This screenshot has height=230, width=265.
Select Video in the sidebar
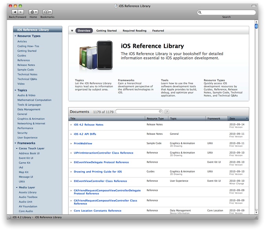21,84
